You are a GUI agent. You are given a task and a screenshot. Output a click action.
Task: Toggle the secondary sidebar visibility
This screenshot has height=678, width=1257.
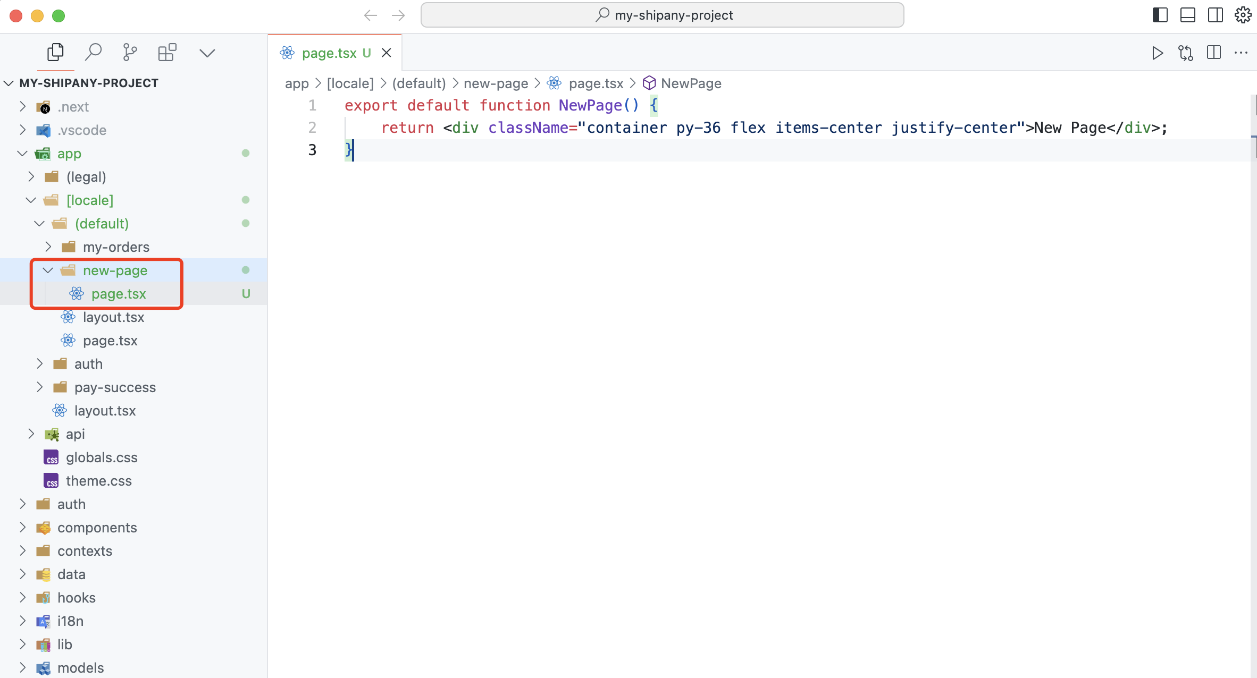[x=1215, y=15]
